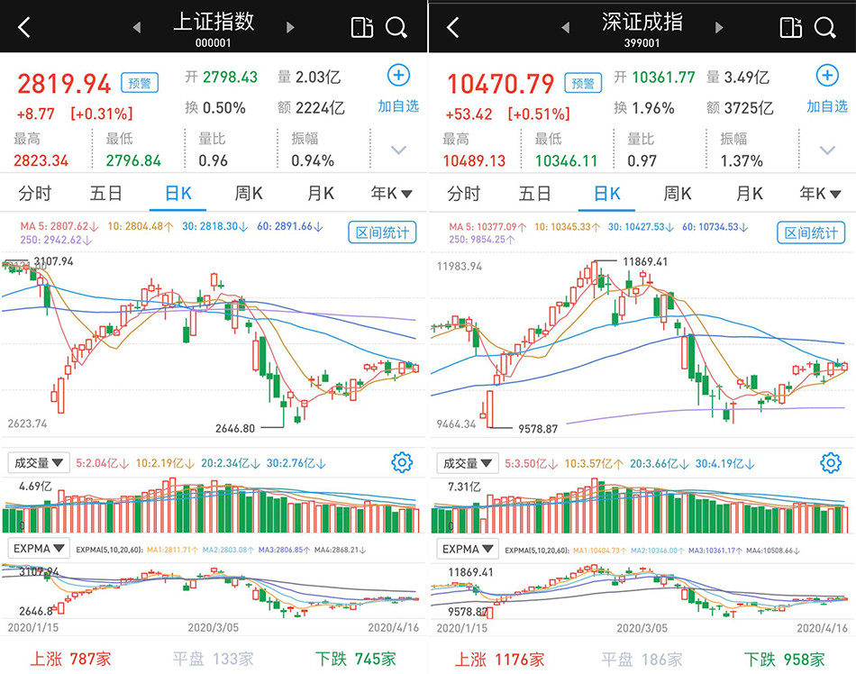Open search on the 上证指数 panel
Viewport: 856px width, 674px height.
pos(396,27)
